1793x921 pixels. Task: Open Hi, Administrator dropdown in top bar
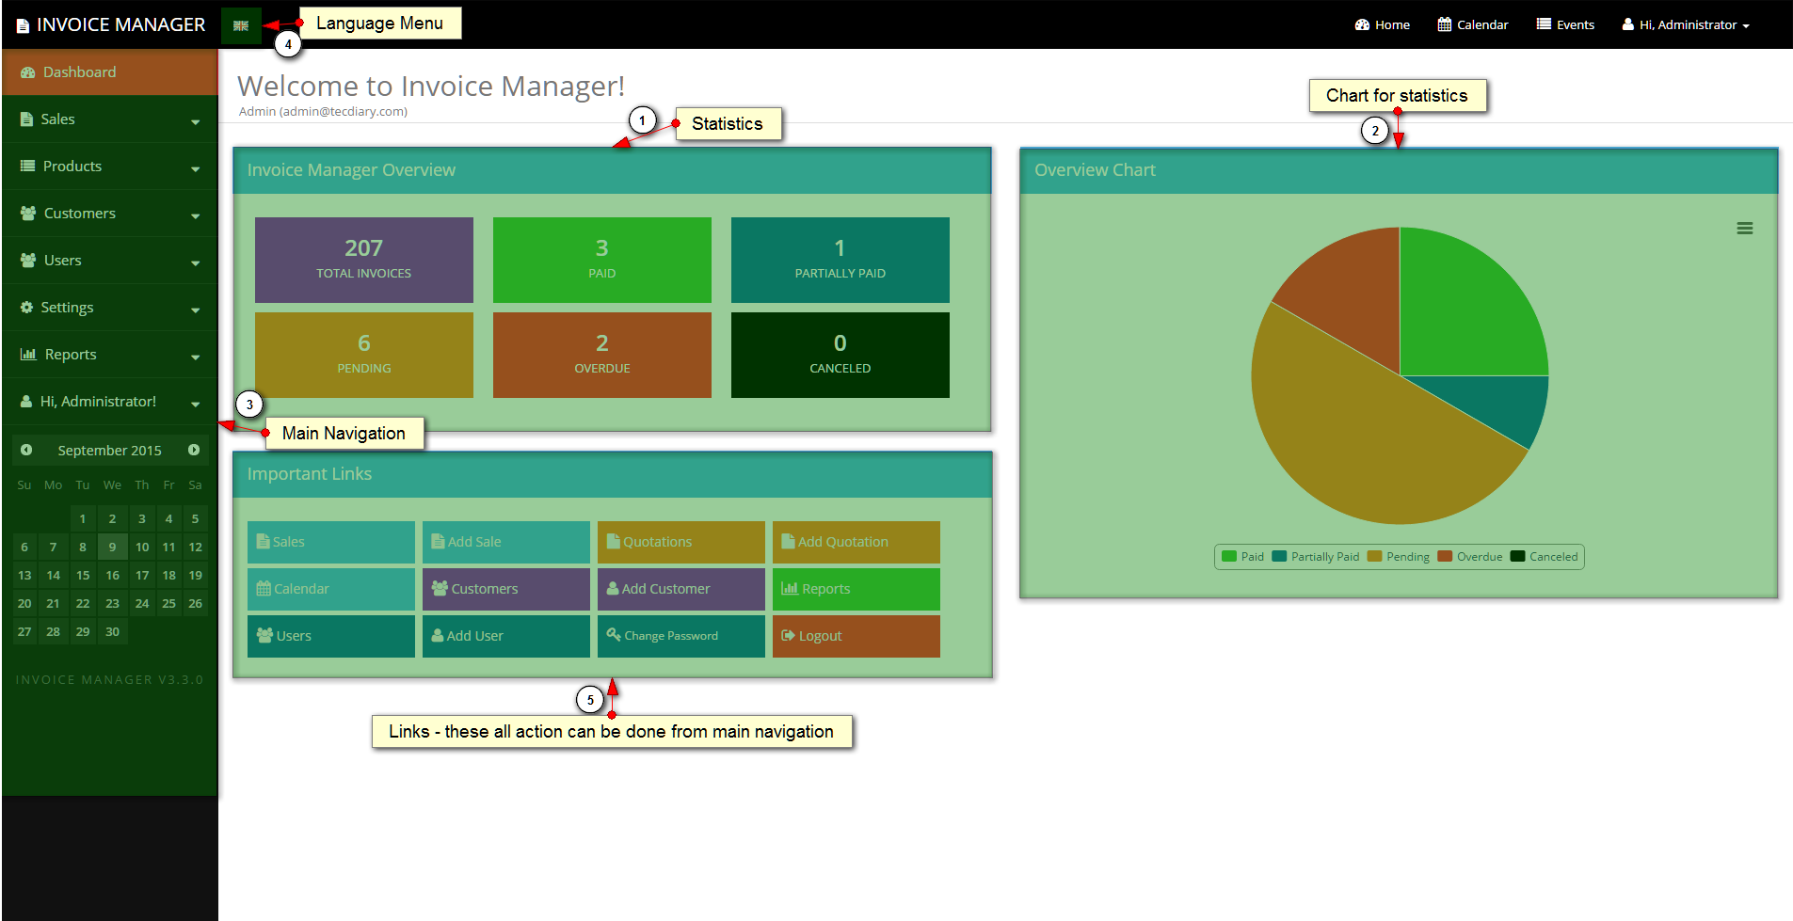[x=1686, y=25]
